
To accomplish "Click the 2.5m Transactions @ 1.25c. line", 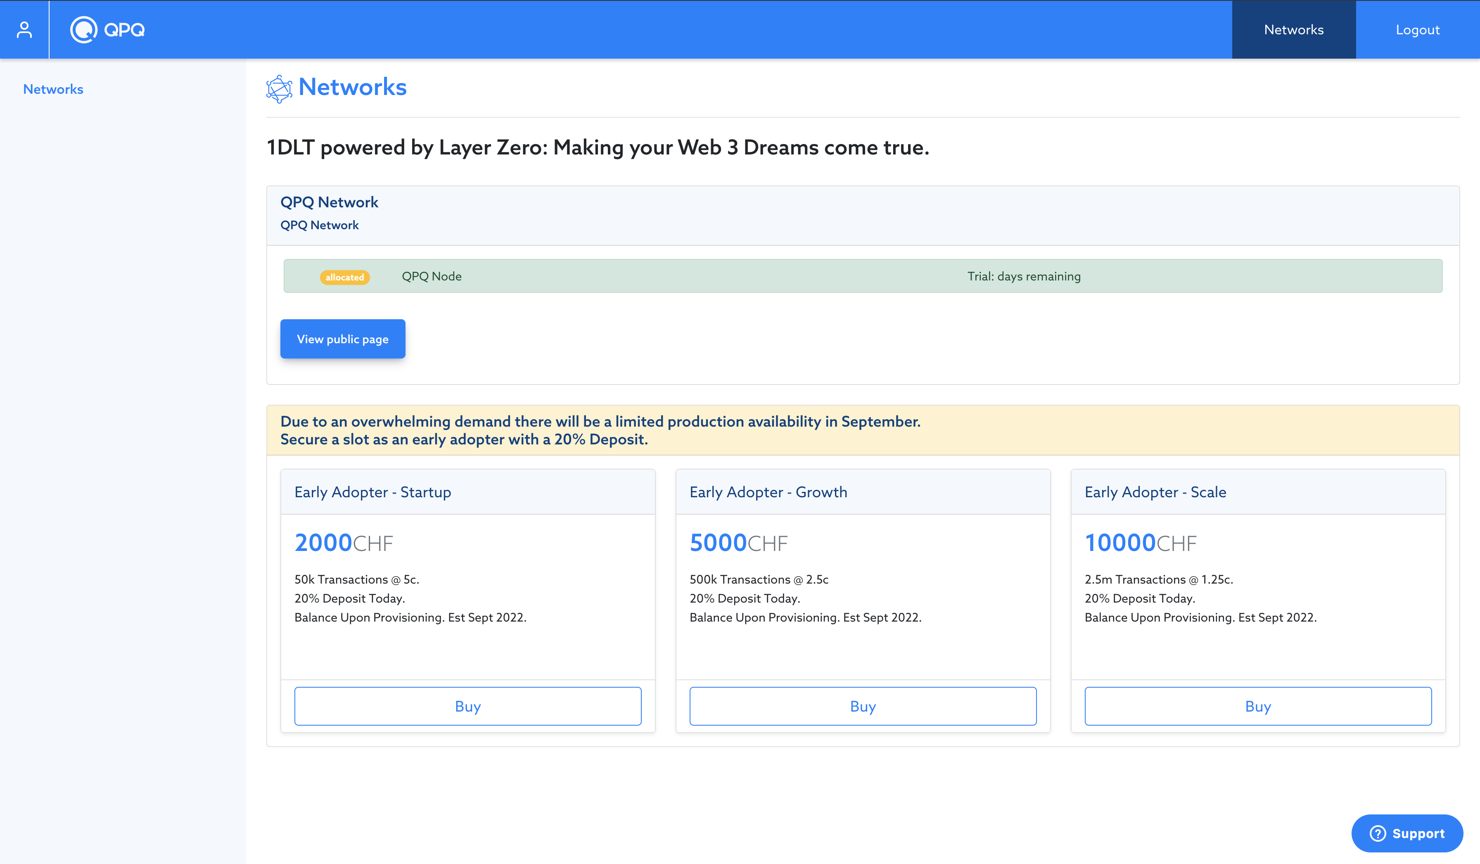I will coord(1159,579).
